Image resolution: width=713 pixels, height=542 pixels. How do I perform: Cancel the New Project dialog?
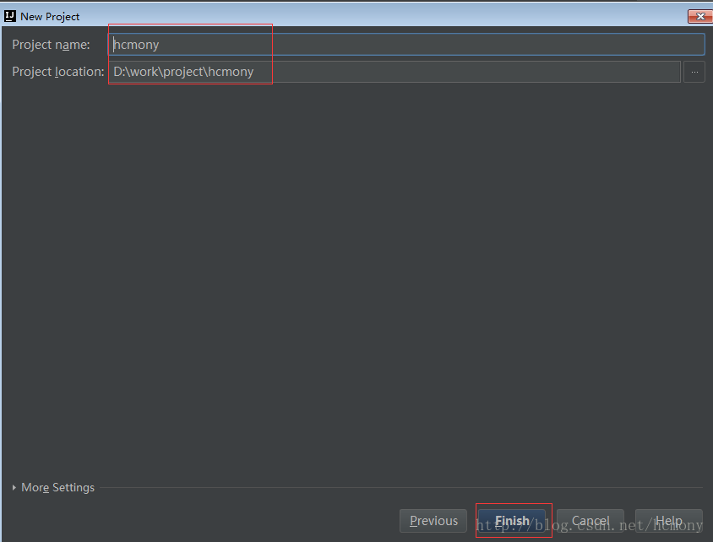591,521
